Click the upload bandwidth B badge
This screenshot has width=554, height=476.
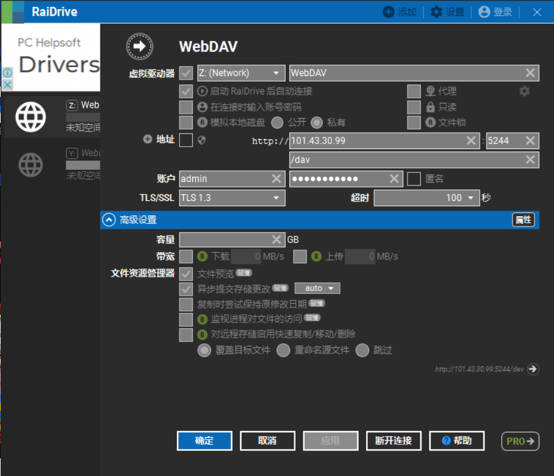(x=316, y=256)
